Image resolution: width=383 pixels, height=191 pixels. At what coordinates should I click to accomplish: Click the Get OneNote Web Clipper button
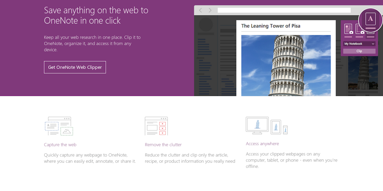75,67
